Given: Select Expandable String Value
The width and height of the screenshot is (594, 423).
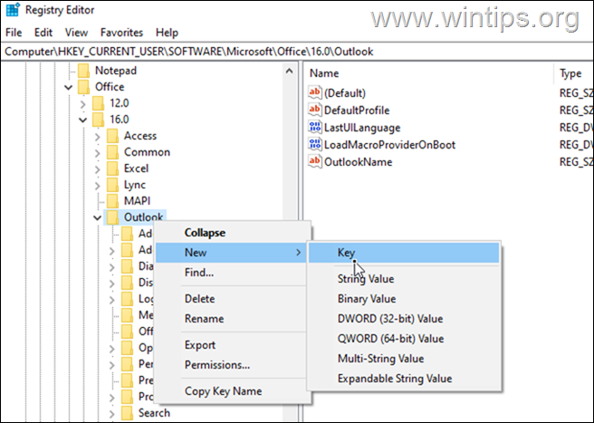Looking at the screenshot, I should tap(404, 379).
